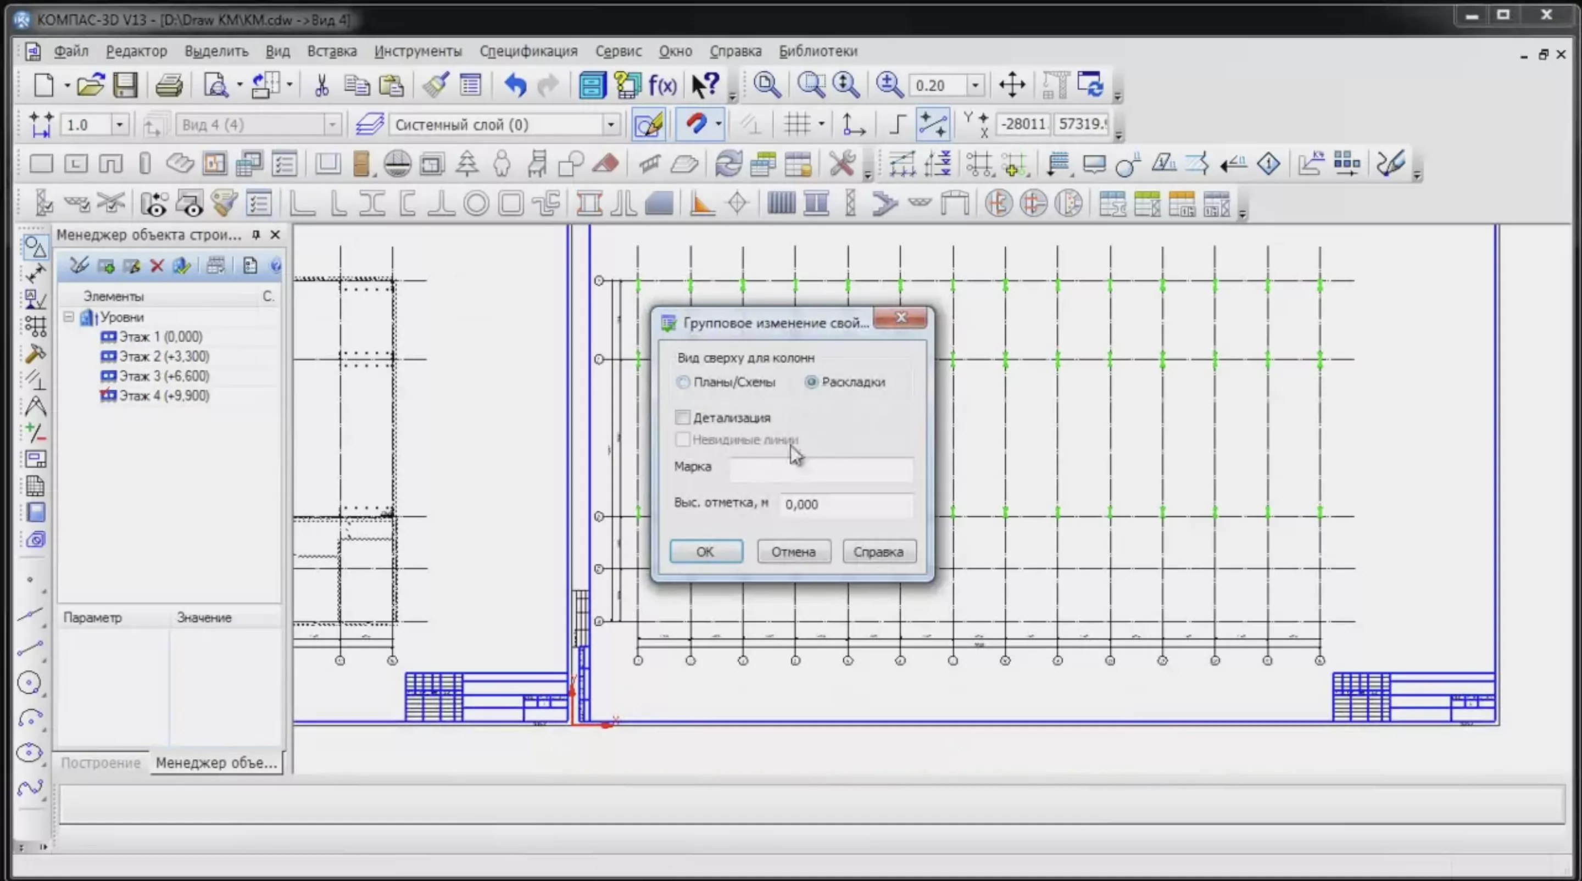Click the red X delete icon in manager
Viewport: 1582px width, 881px height.
pos(157,266)
